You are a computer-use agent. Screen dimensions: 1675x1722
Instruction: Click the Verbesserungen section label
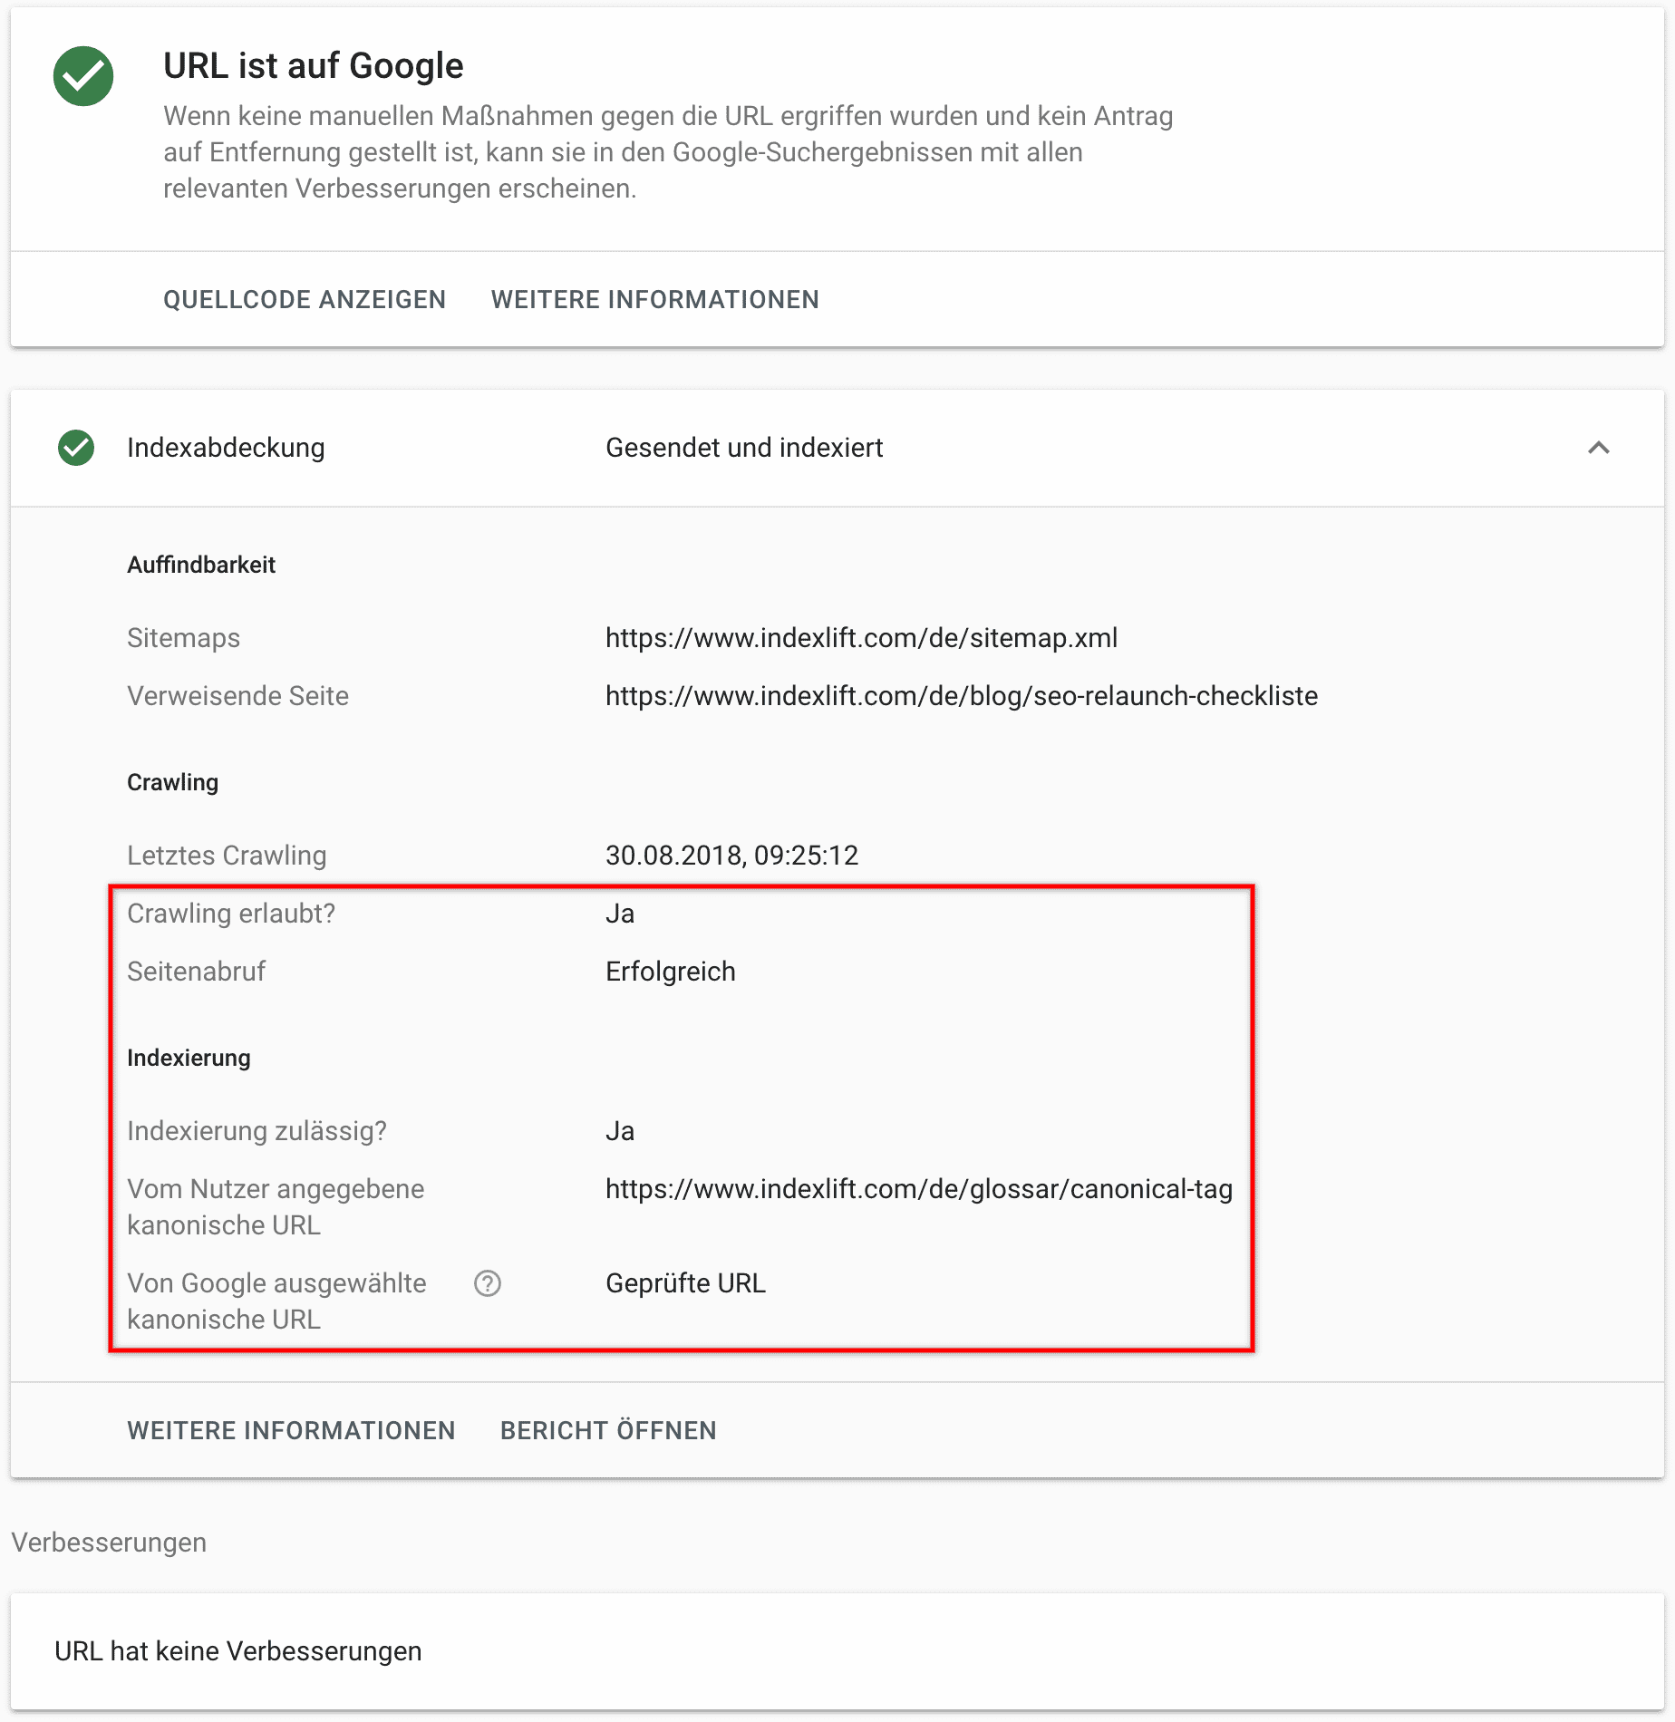109,1543
